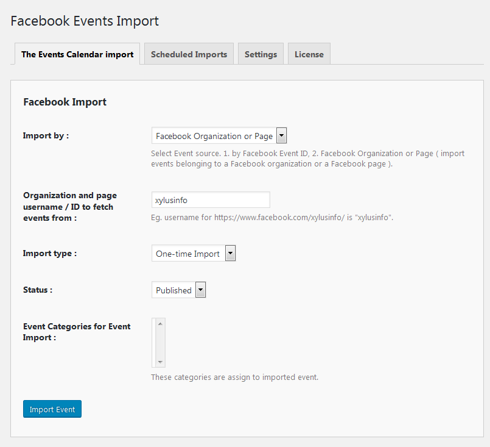Open the Facebook Organization or Page dropdown

pos(219,136)
